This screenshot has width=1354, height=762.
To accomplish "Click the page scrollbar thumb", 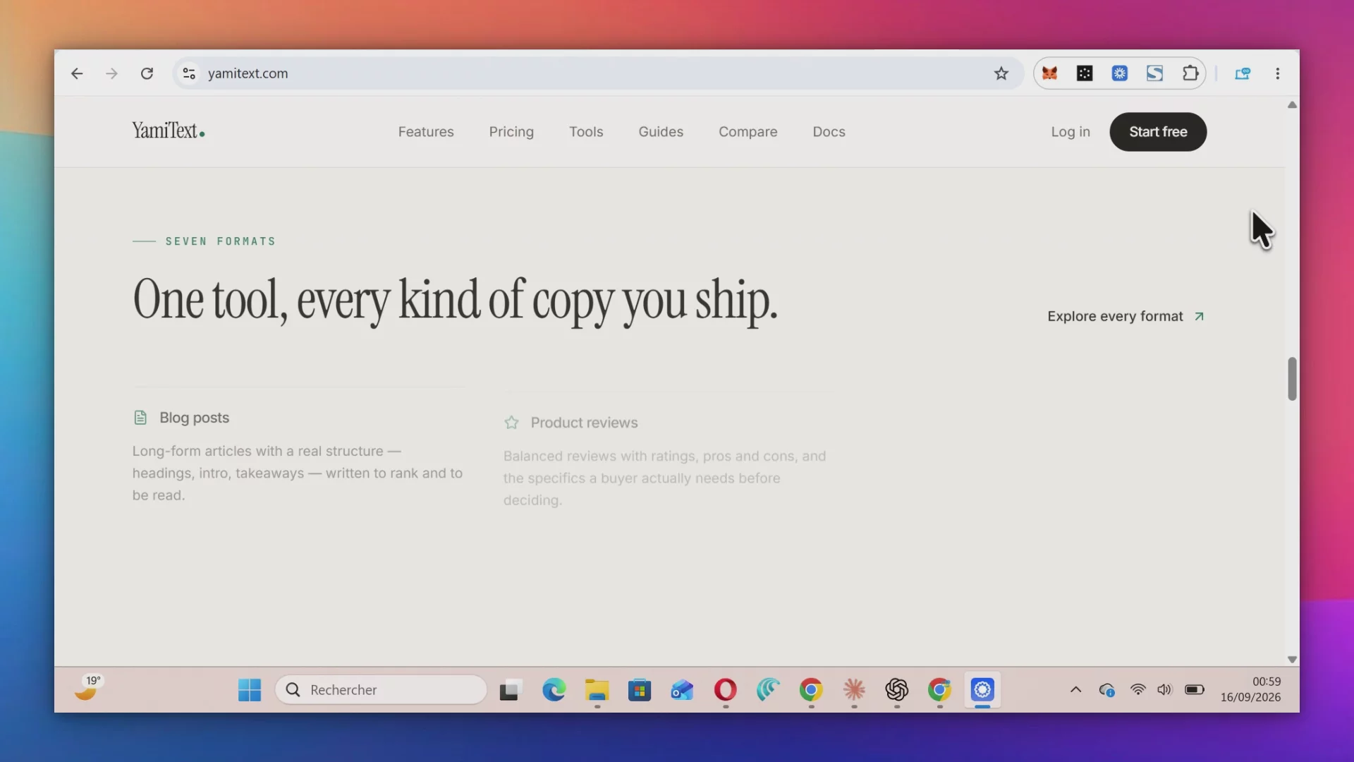I will point(1292,379).
